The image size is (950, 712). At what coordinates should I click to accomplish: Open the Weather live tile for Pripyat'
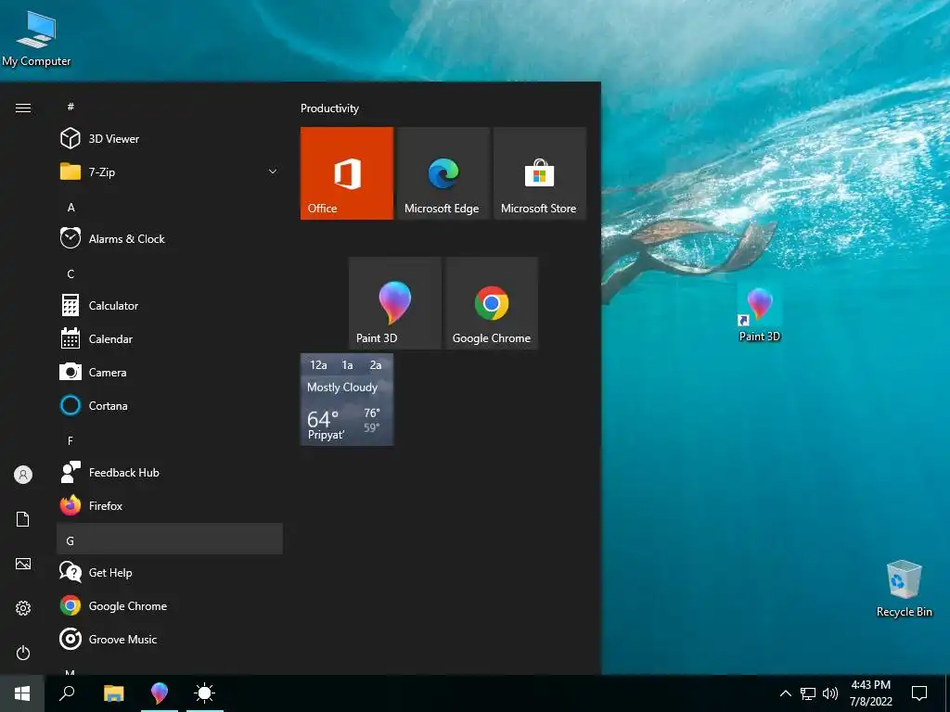click(x=347, y=400)
